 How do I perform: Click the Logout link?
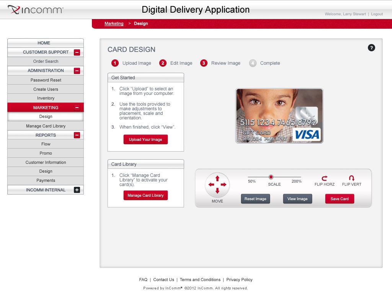coord(377,14)
